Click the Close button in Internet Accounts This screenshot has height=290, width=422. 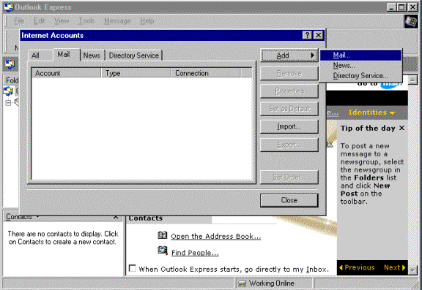[289, 200]
